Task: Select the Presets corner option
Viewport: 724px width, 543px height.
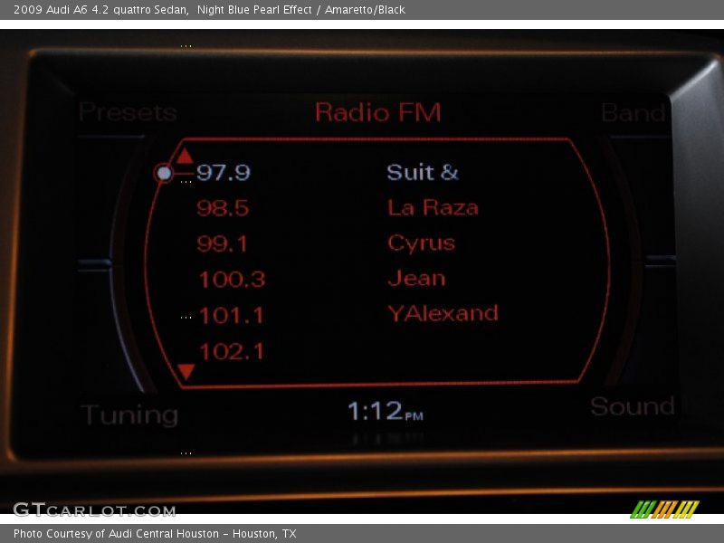Action: (x=128, y=111)
